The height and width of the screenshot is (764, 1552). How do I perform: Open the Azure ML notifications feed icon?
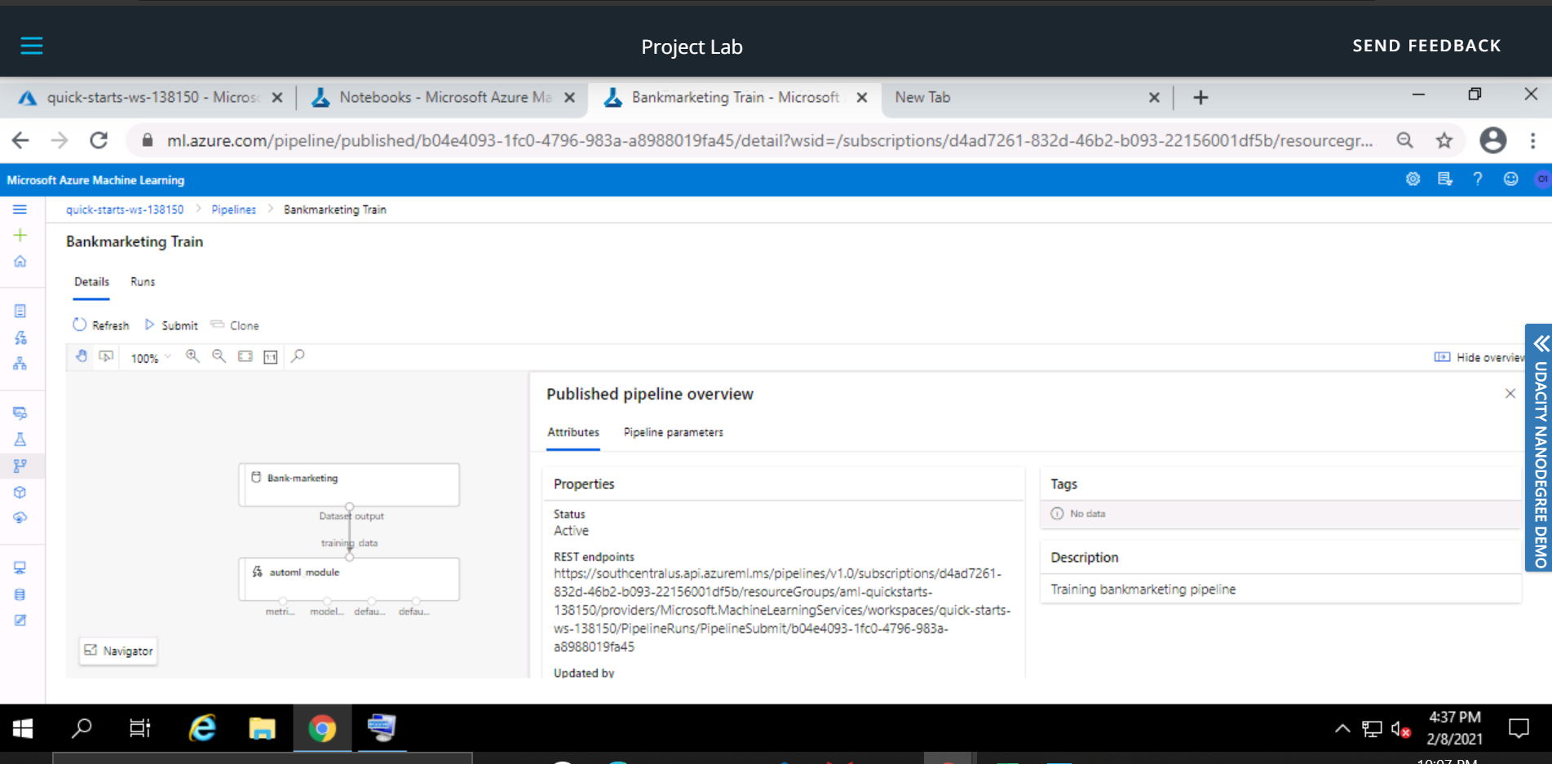pyautogui.click(x=1444, y=179)
